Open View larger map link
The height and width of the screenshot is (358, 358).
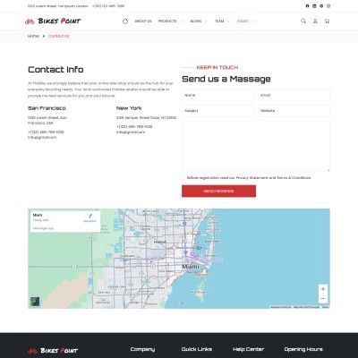pyautogui.click(x=43, y=228)
